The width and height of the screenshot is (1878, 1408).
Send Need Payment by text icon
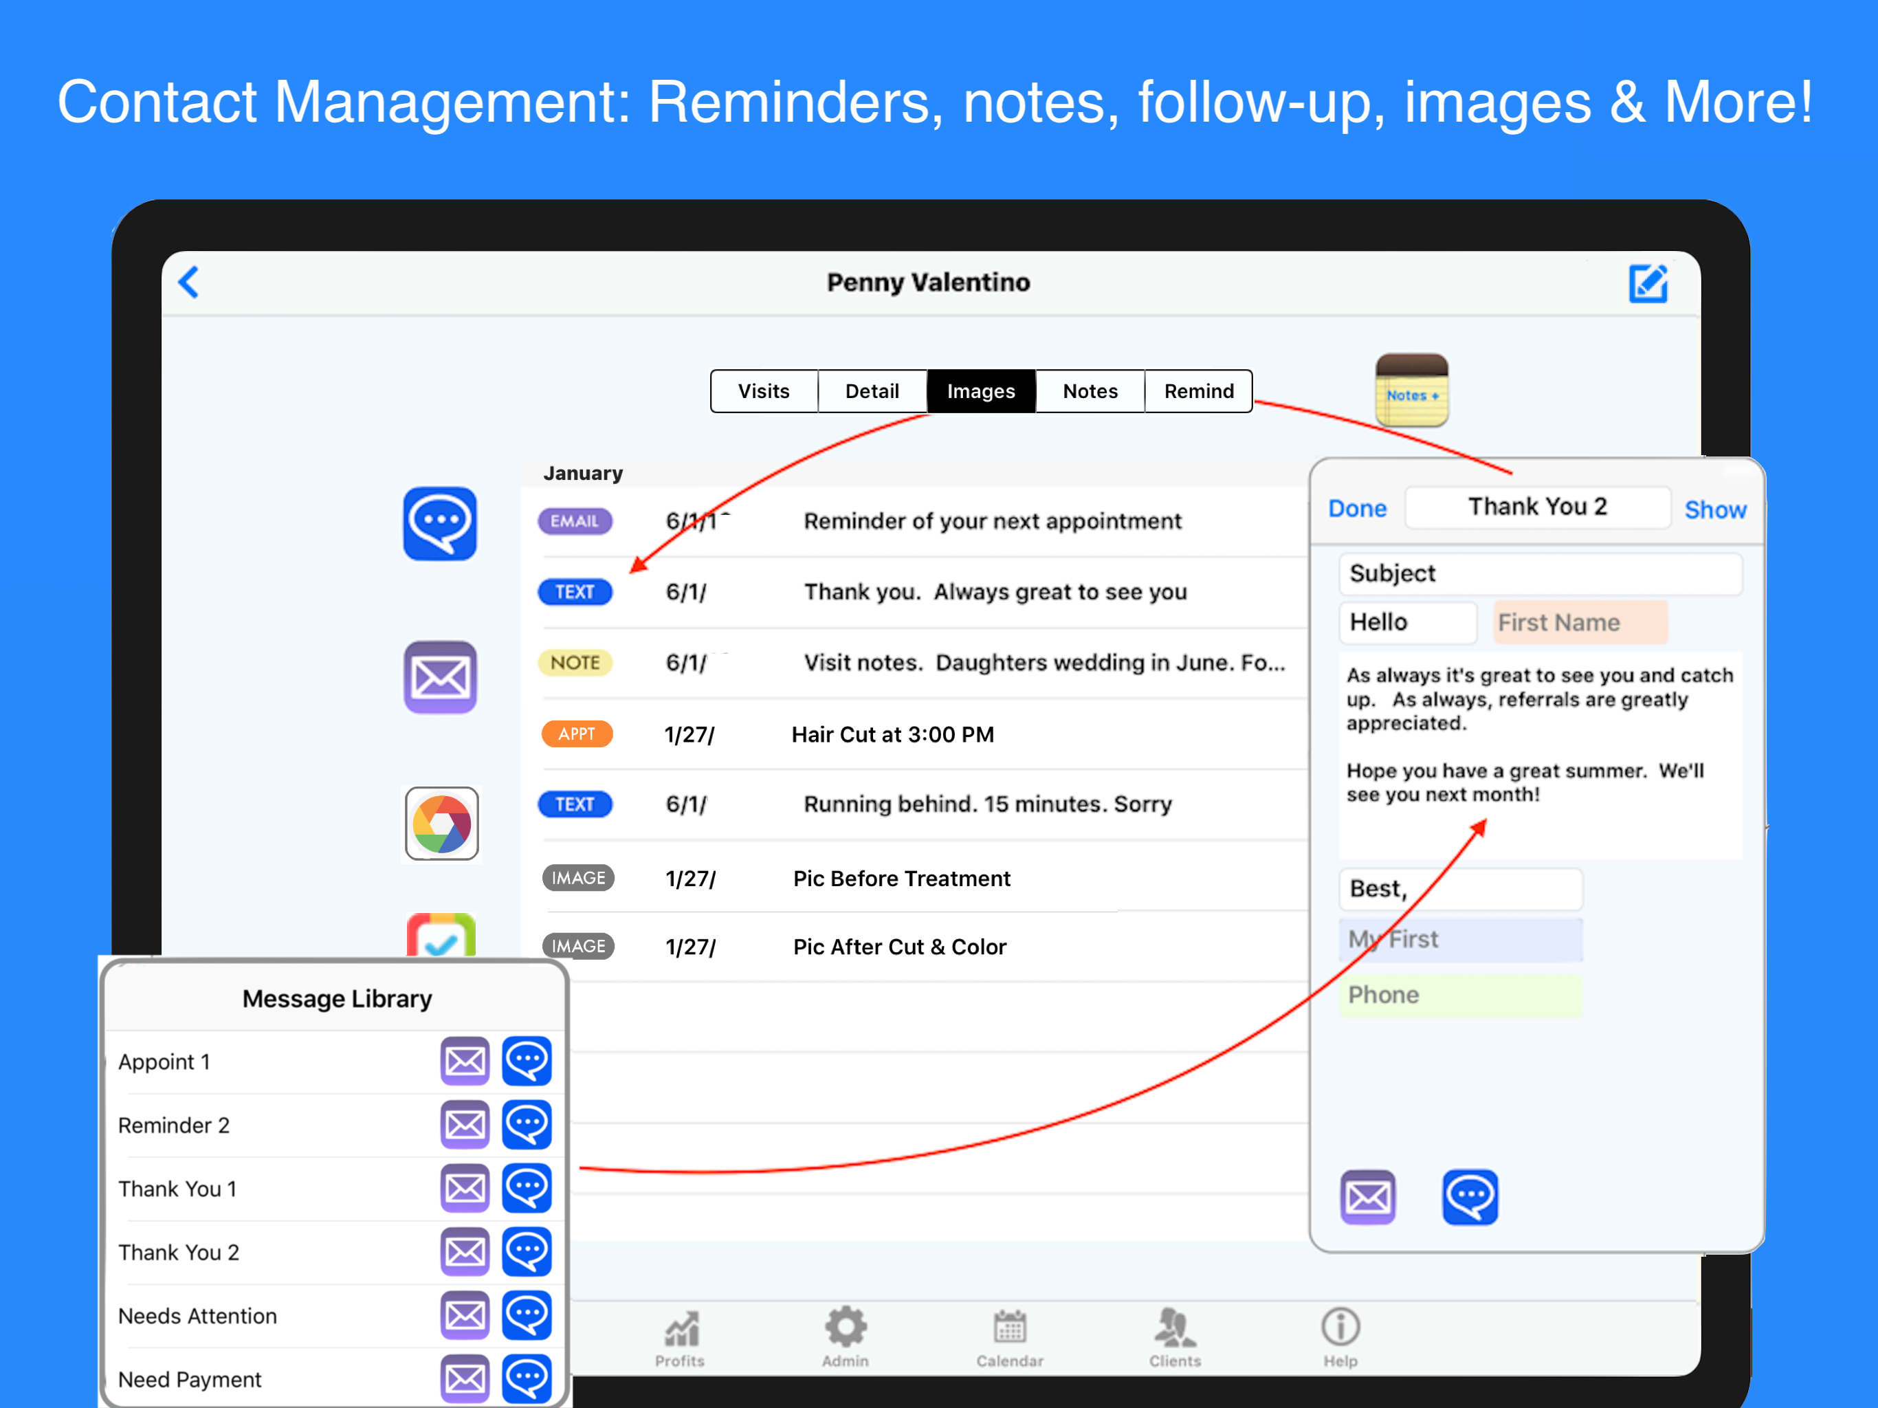(527, 1379)
